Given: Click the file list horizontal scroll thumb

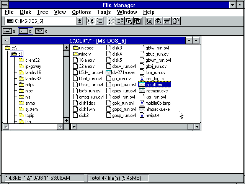Looking at the screenshot, I should click(191, 127).
